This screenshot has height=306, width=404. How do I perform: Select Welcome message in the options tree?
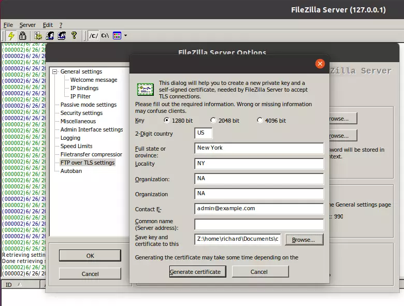(94, 80)
